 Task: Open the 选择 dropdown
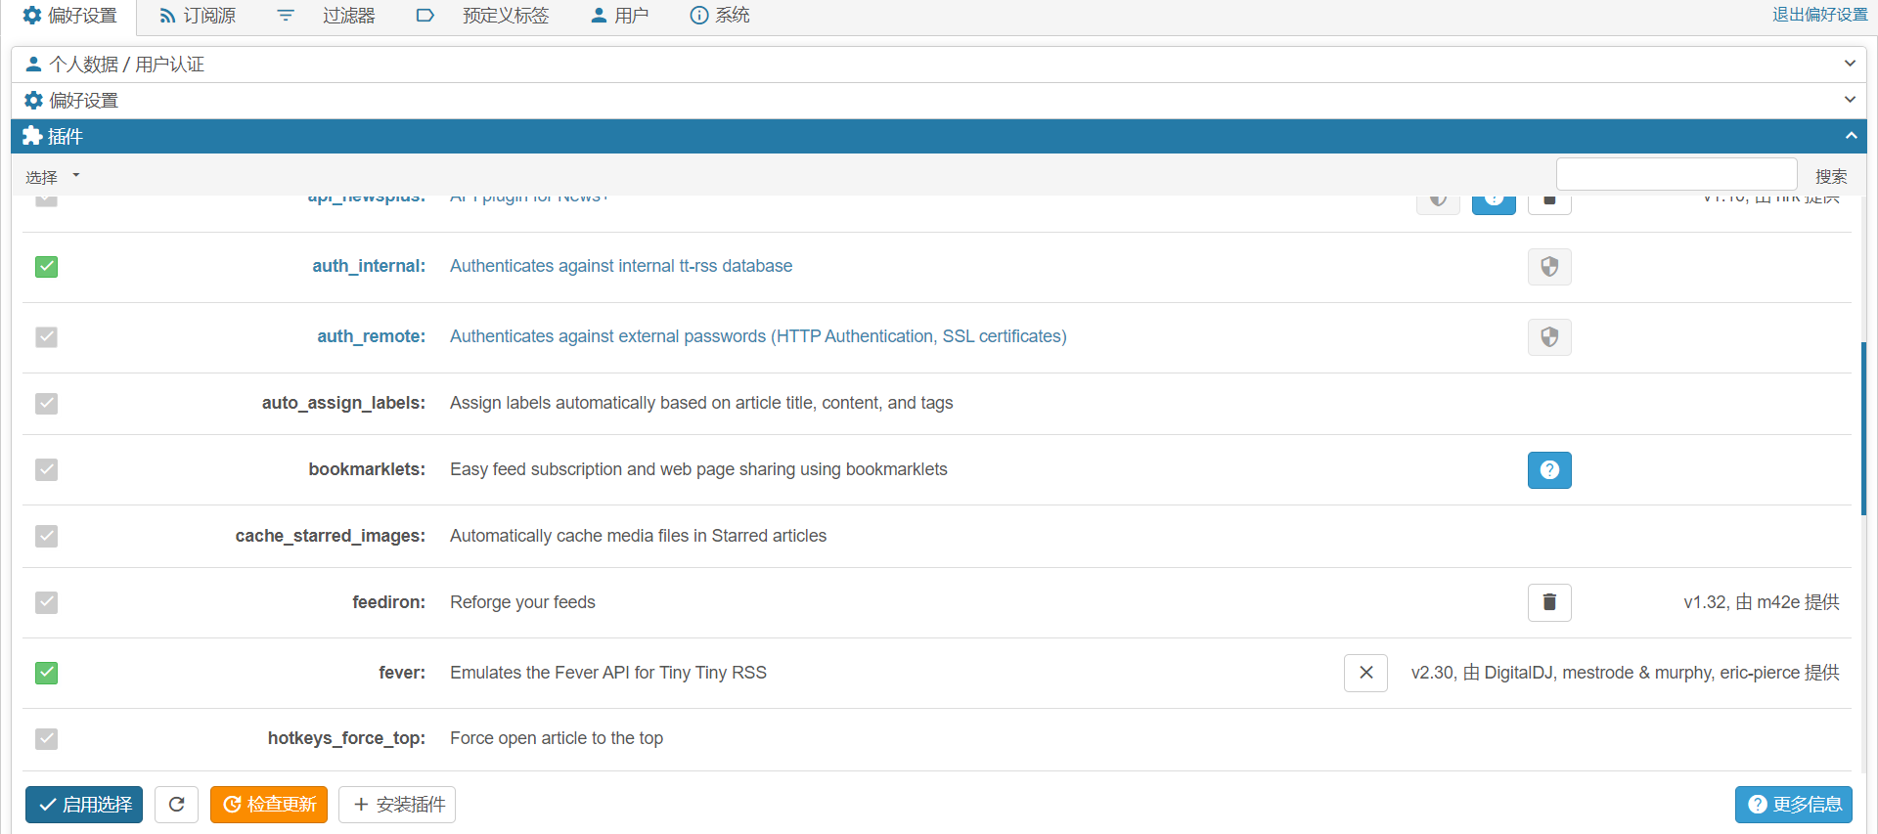[x=53, y=177]
